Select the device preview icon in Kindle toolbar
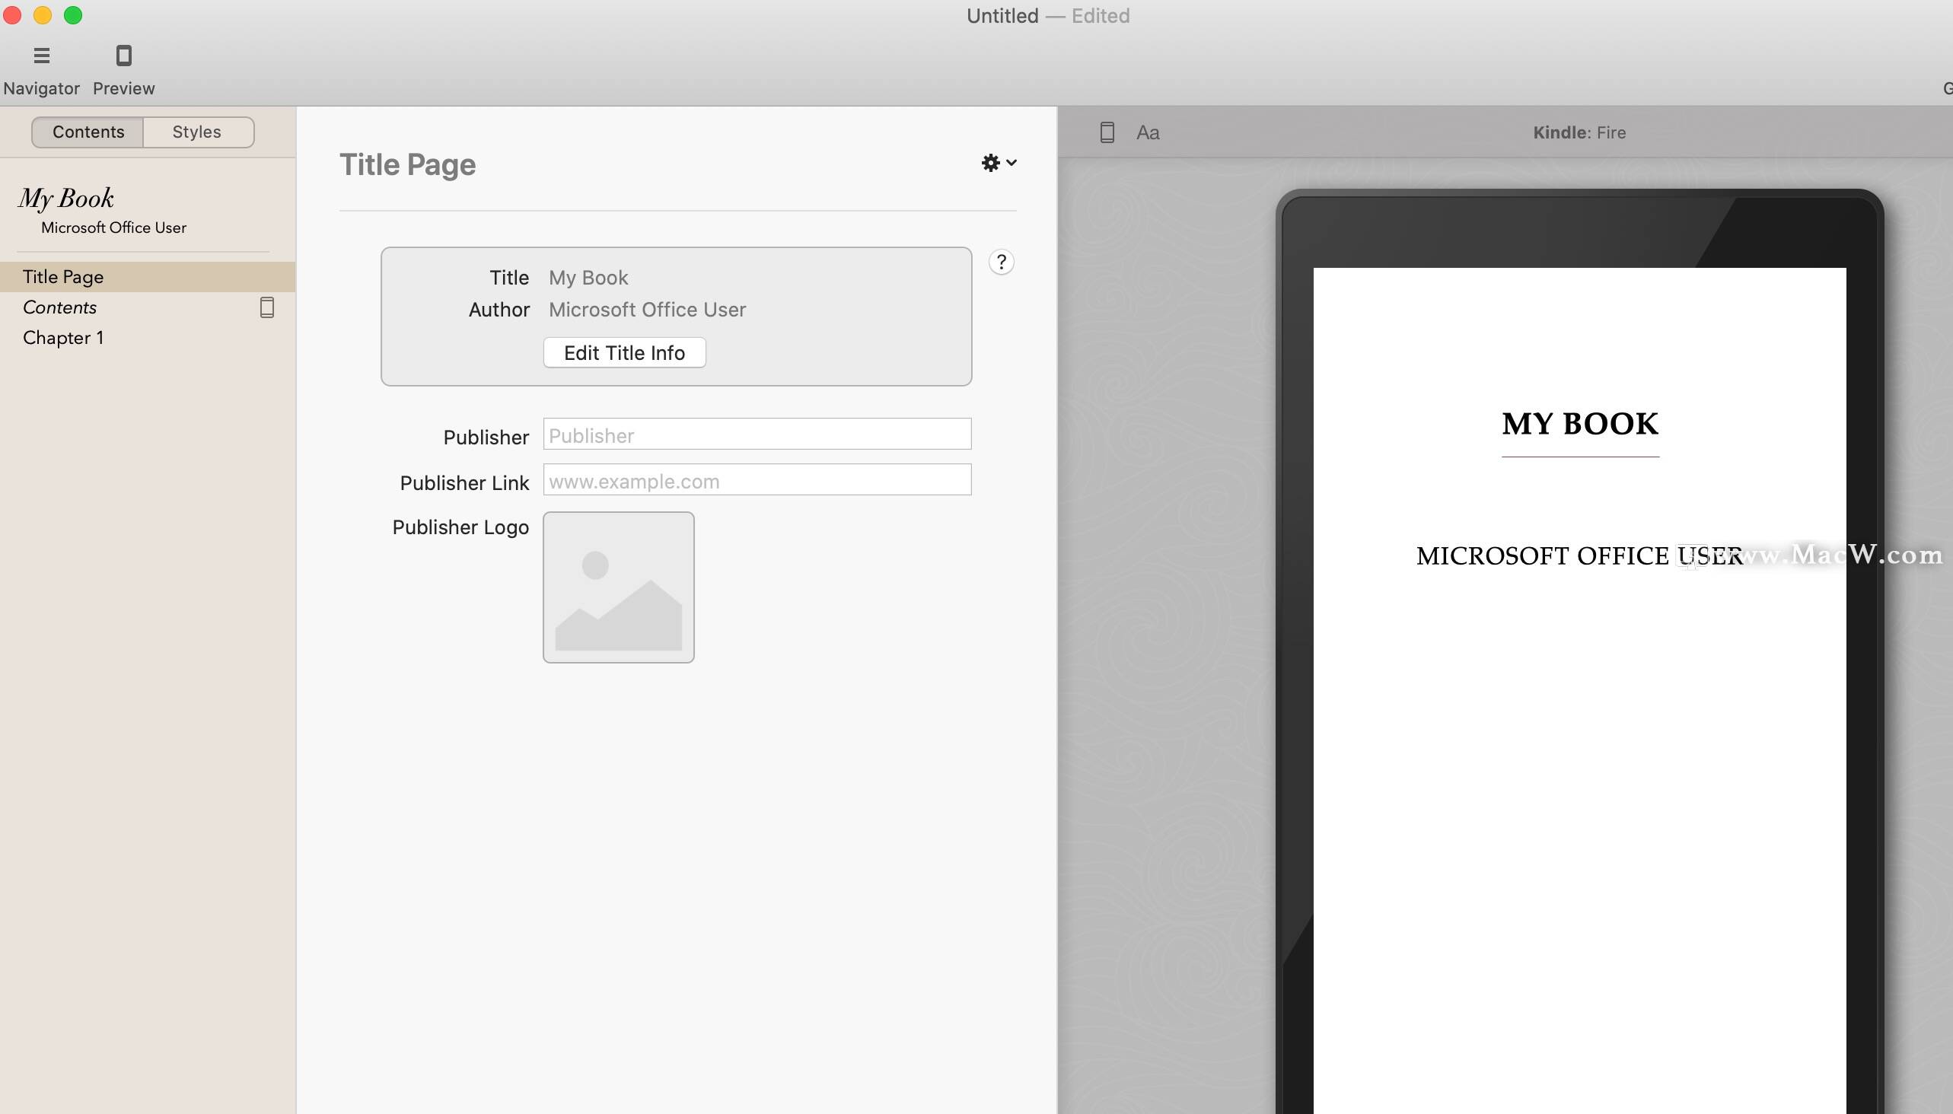The image size is (1953, 1114). [1107, 132]
